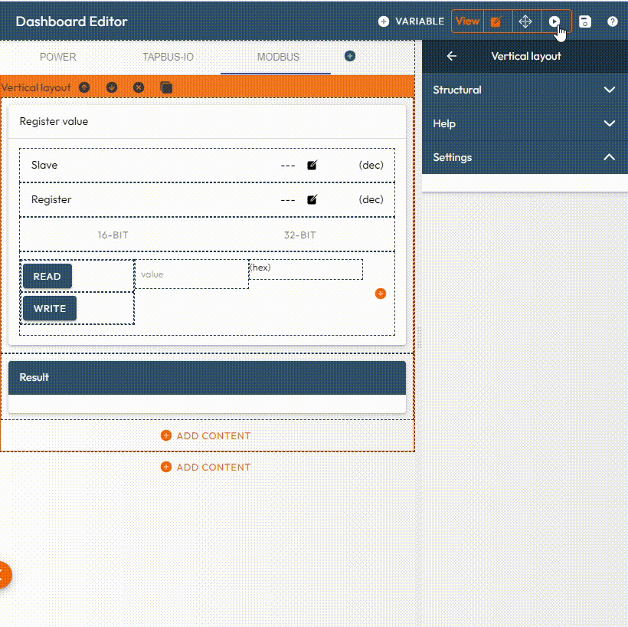The height and width of the screenshot is (627, 628).
Task: Expand the Help section
Action: [x=609, y=123]
